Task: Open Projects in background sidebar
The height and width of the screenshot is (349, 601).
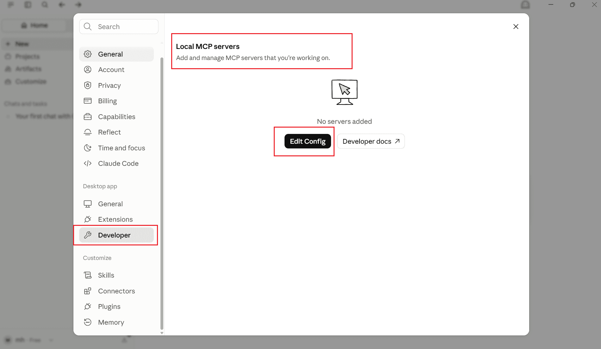Action: point(28,57)
